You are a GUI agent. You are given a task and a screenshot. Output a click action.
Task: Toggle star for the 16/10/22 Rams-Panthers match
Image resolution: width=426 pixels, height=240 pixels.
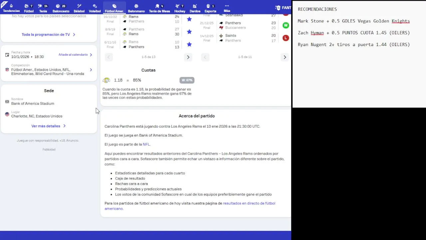coord(189,19)
